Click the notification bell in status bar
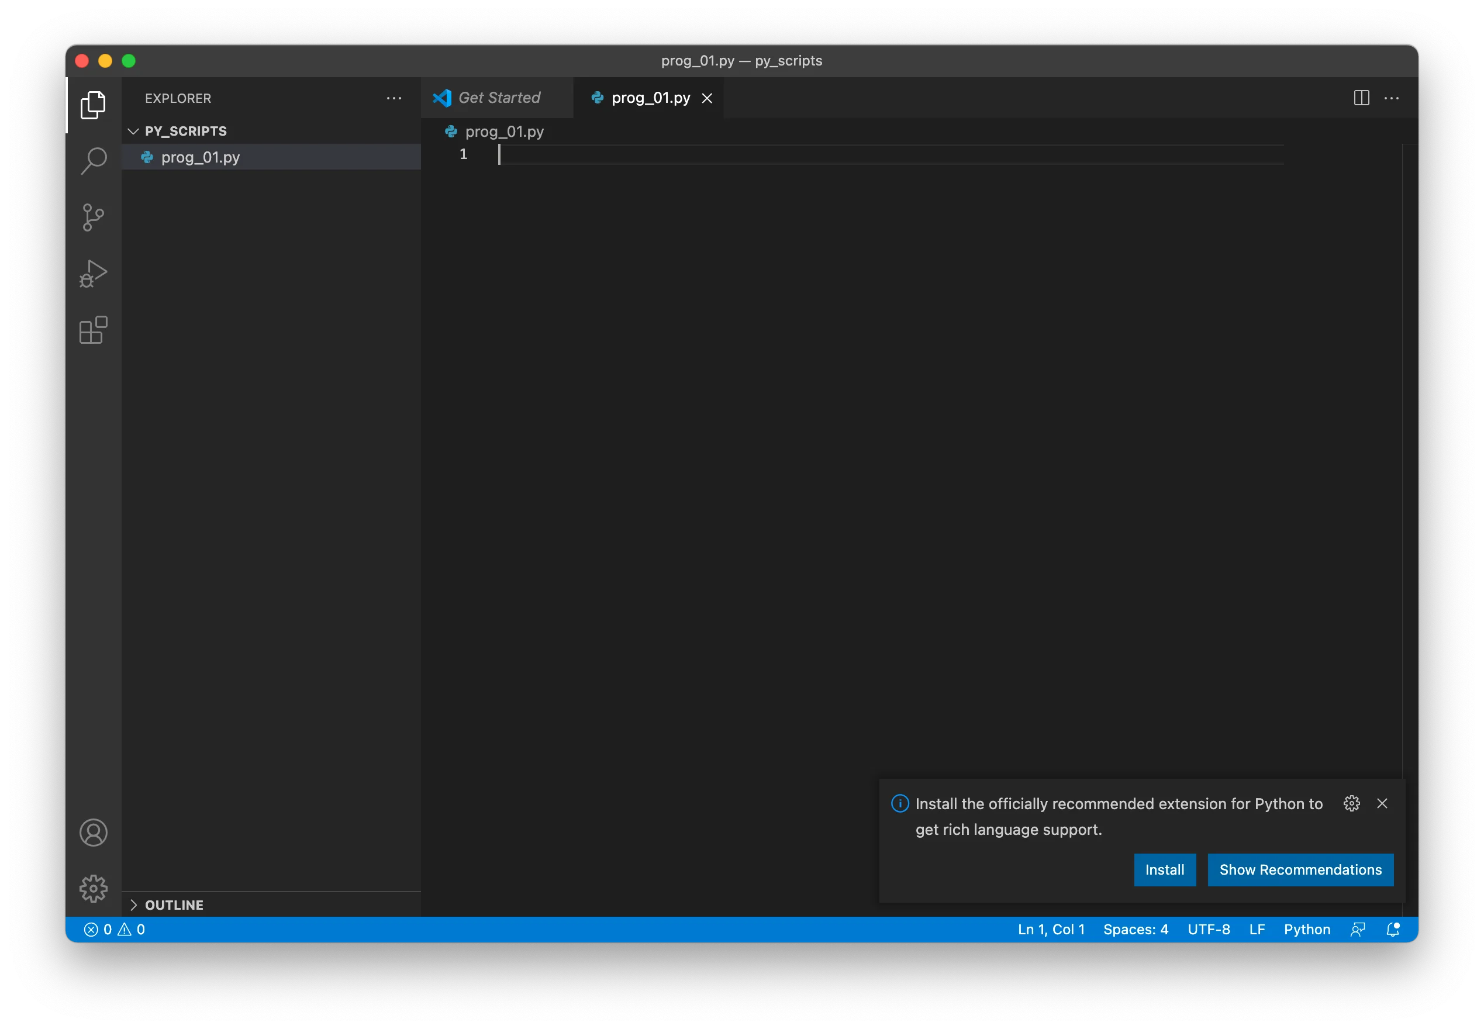This screenshot has width=1484, height=1029. (1392, 929)
